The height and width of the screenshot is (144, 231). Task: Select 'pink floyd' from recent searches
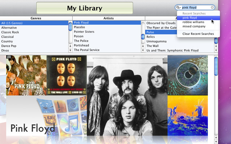(x=190, y=18)
